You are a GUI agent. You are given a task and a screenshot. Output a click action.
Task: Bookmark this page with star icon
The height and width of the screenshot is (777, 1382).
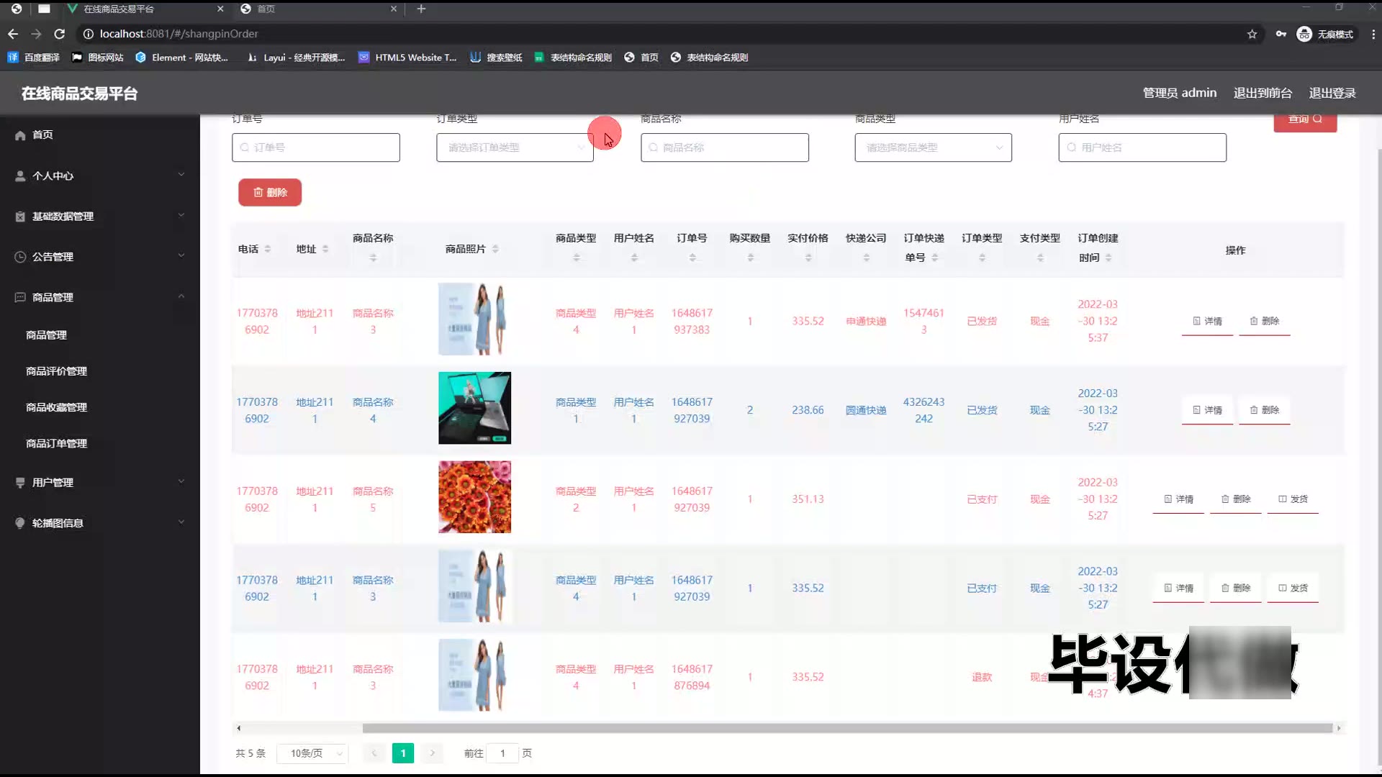[1252, 34]
